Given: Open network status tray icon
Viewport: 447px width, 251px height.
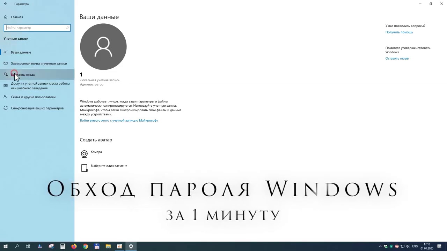Looking at the screenshot, I should pos(402,246).
